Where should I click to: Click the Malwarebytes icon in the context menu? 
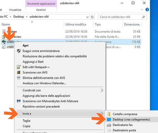pos(19,101)
